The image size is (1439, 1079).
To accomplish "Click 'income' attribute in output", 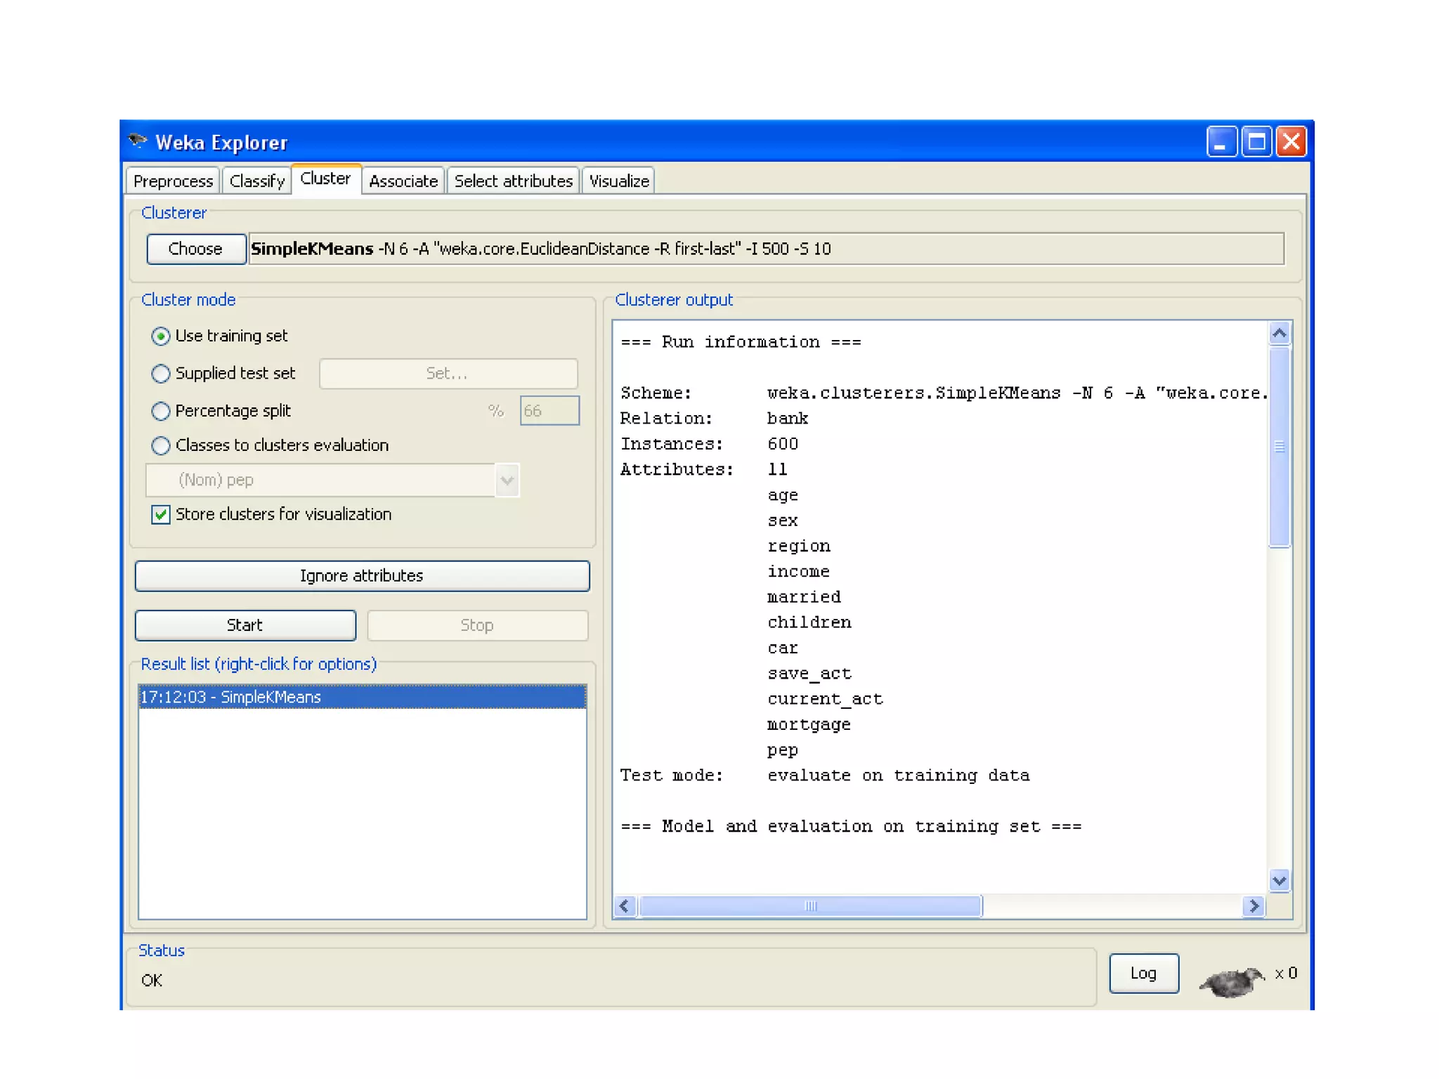I will (798, 572).
